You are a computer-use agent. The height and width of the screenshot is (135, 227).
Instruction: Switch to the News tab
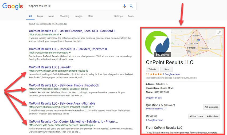pos(51,16)
